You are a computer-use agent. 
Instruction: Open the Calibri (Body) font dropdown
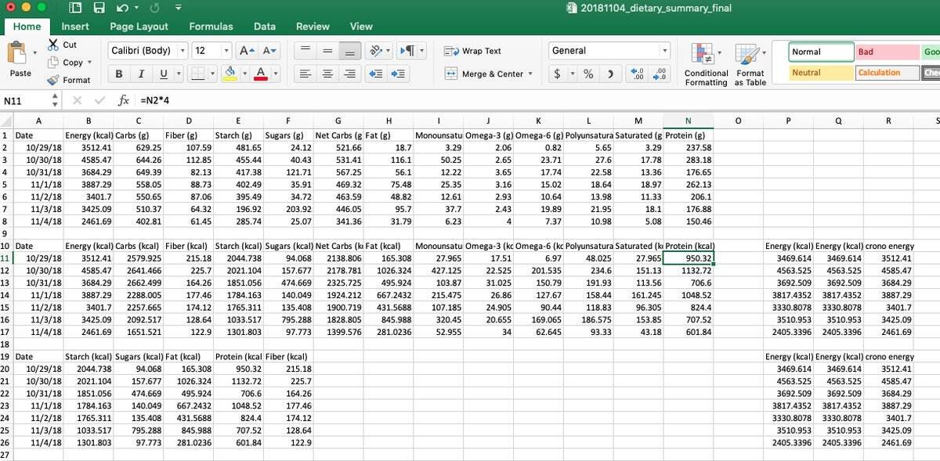183,51
